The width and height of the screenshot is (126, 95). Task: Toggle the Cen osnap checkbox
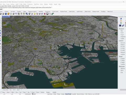tap(15, 92)
